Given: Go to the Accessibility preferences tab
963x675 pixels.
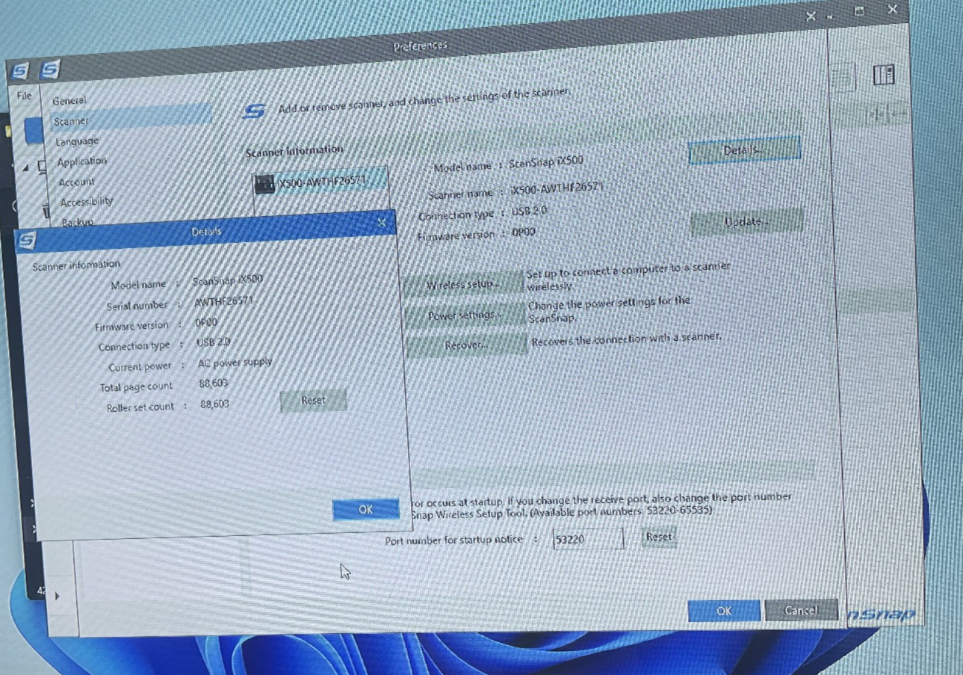Looking at the screenshot, I should [x=87, y=202].
